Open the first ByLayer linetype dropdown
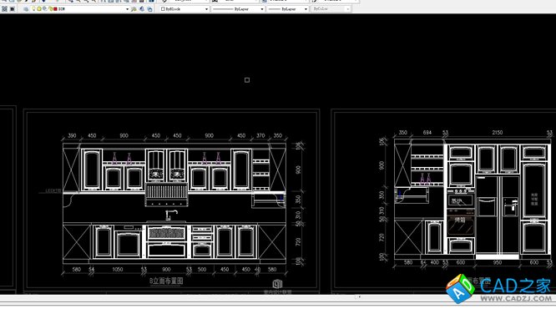The width and height of the screenshot is (556, 309). click(238, 9)
